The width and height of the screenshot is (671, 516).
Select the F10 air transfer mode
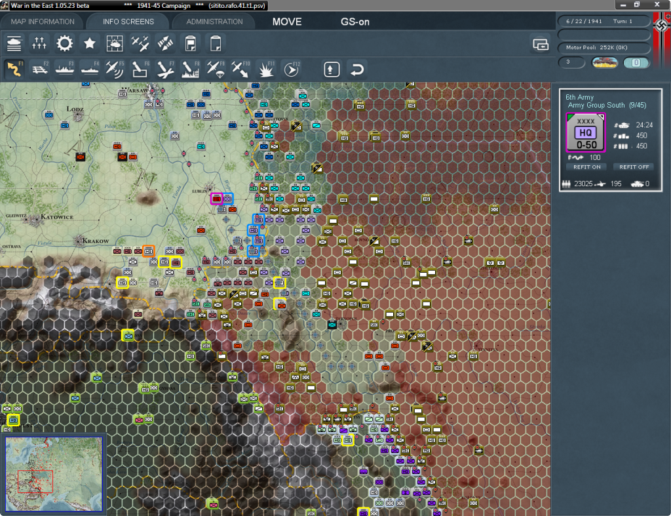click(x=240, y=69)
